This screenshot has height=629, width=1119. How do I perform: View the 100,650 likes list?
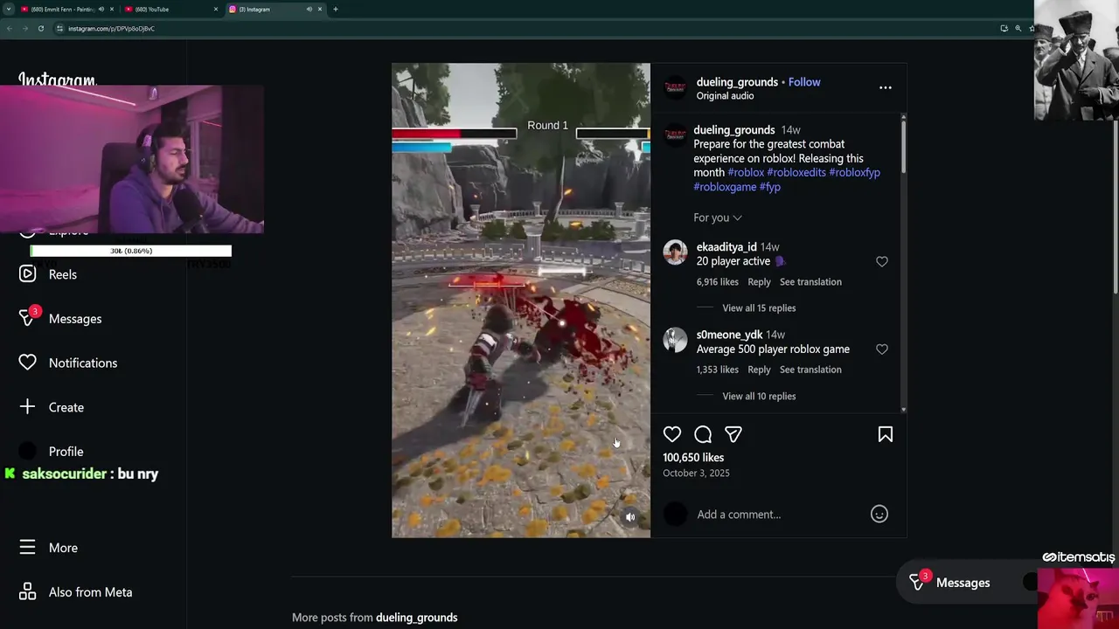point(693,458)
